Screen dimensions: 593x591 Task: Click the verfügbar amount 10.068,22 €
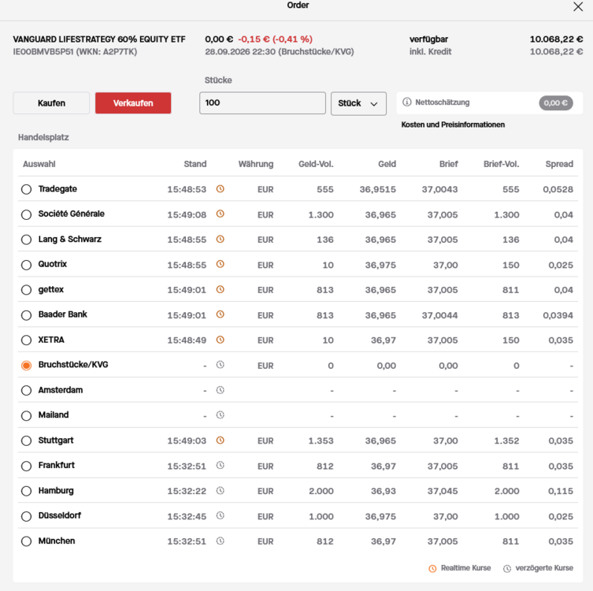click(x=556, y=39)
